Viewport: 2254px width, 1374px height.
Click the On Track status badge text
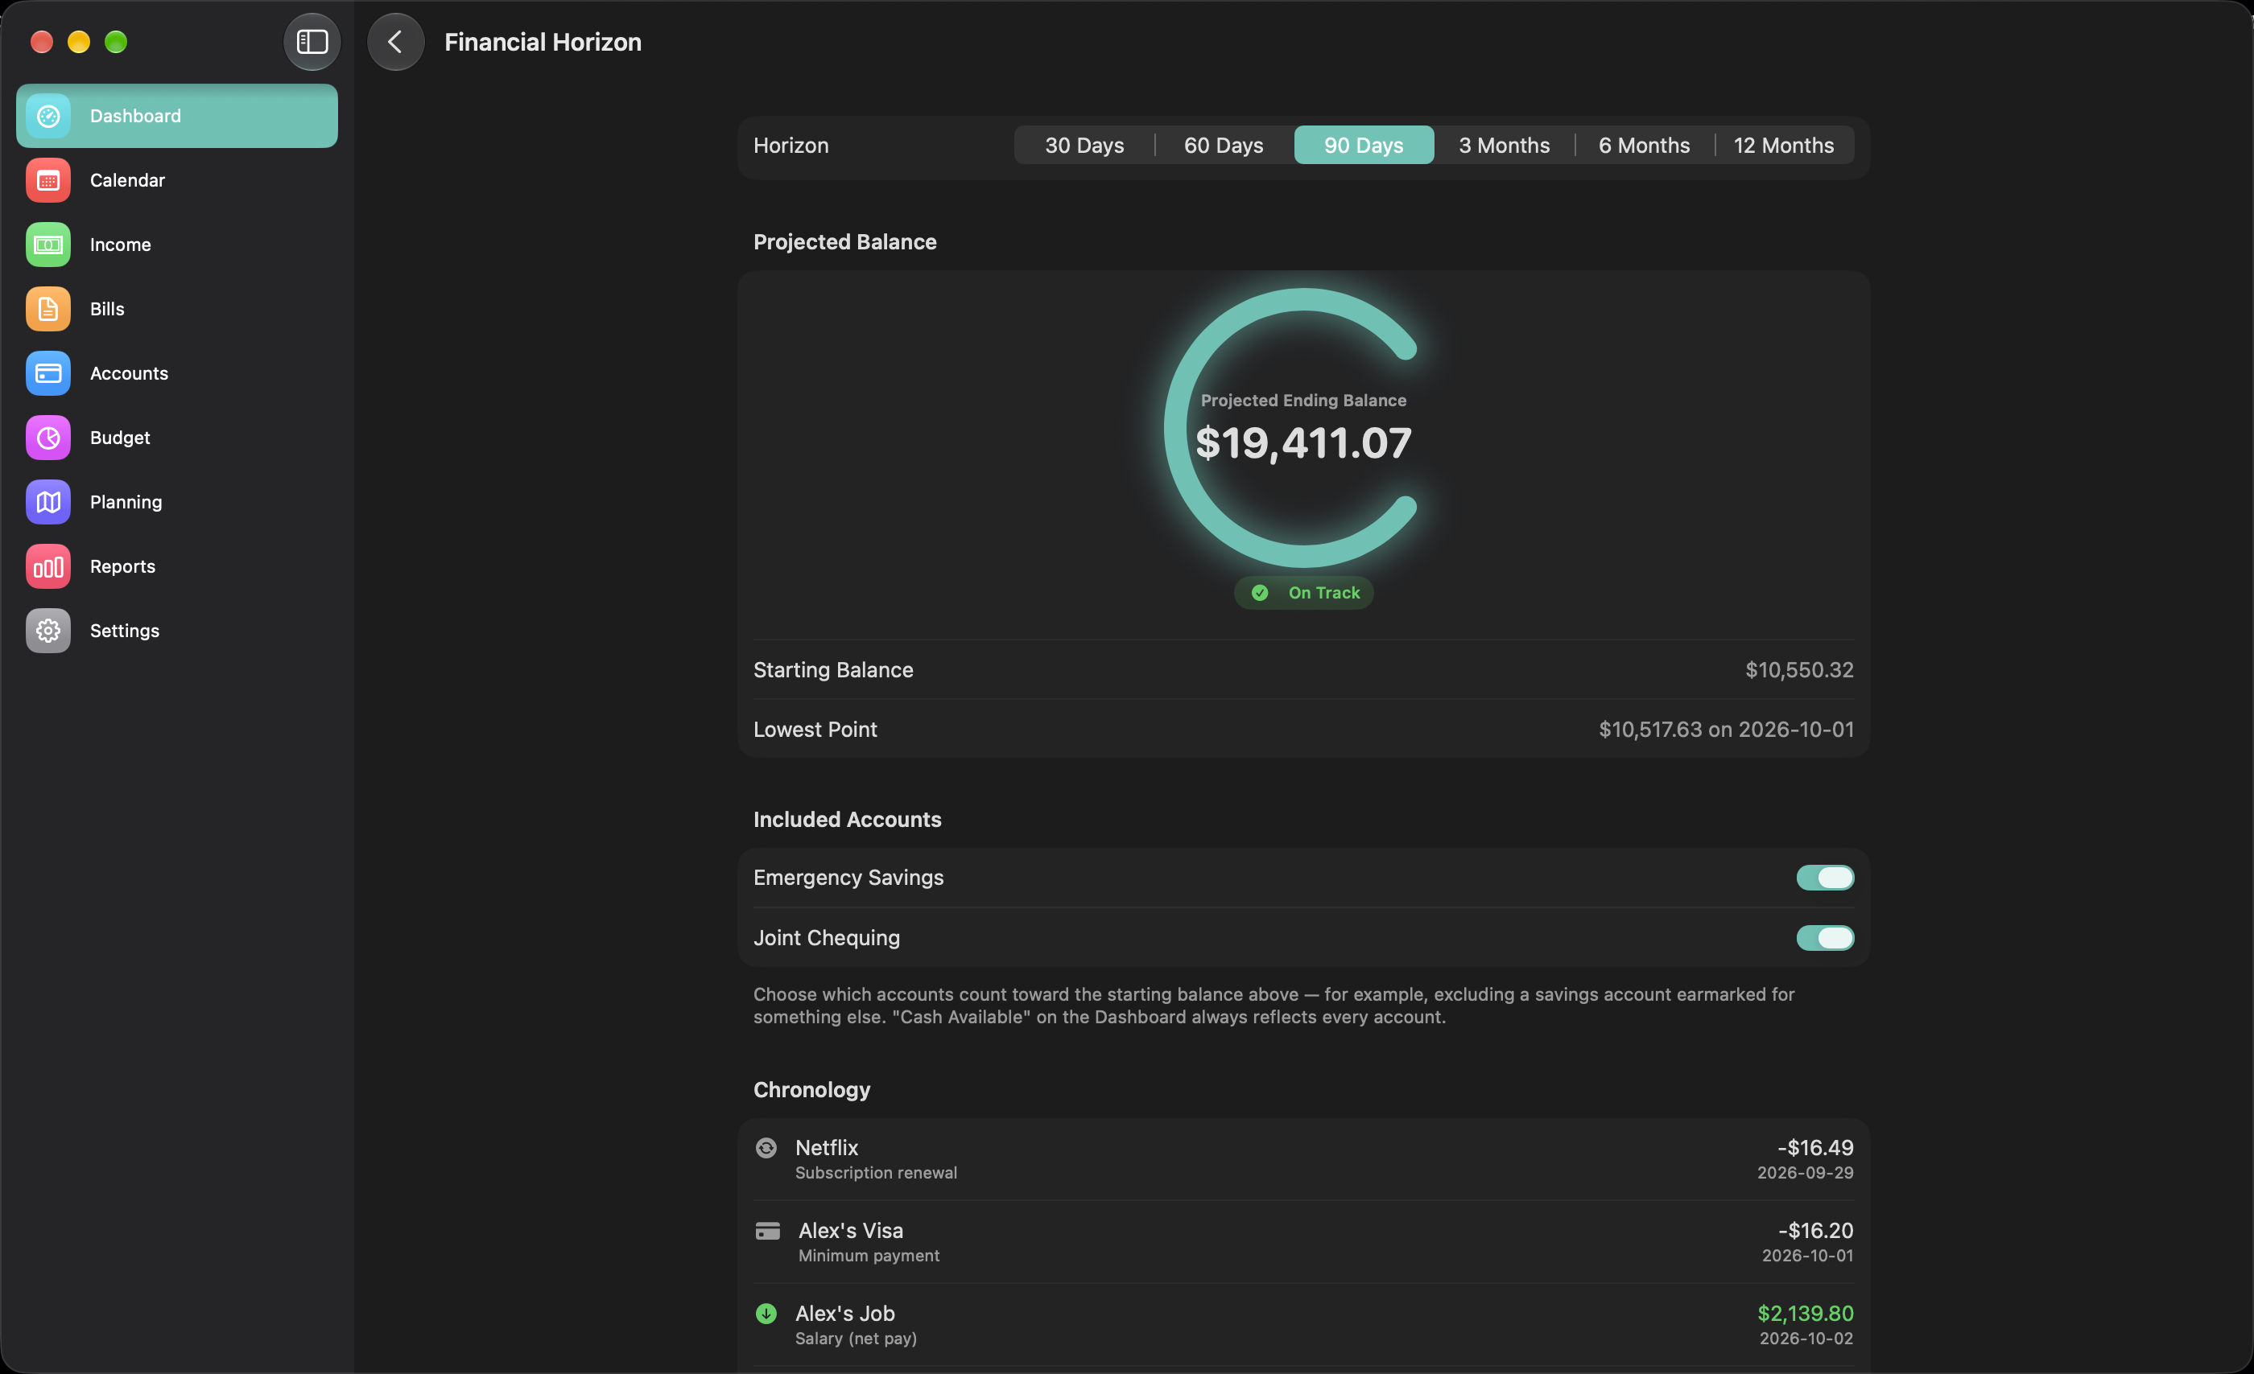click(x=1323, y=592)
